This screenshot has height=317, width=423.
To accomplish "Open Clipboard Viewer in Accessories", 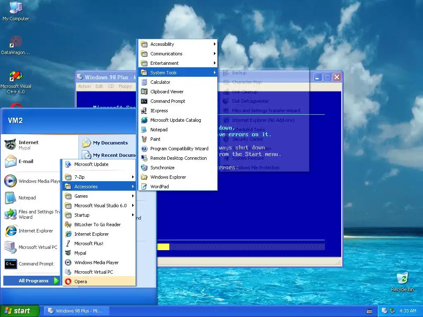I will click(x=178, y=92).
